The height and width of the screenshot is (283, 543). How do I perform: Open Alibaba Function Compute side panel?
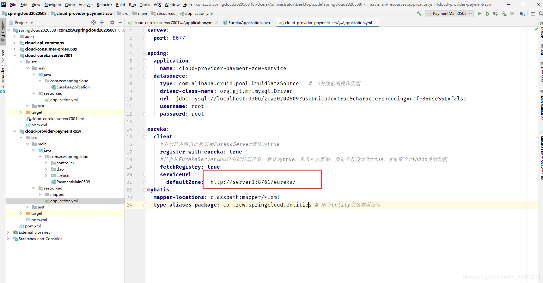click(541, 155)
